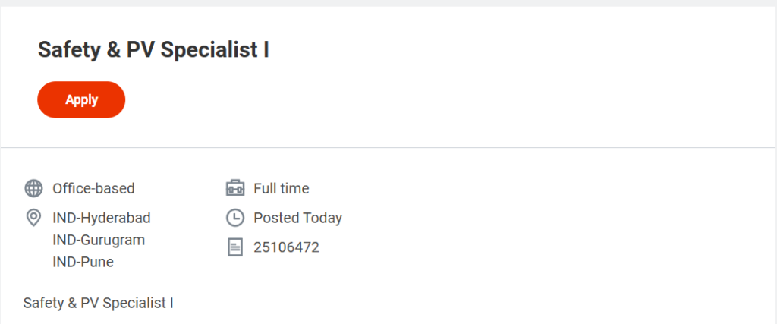Click the gray strip at page top
Screen dimensions: 777x324
[388, 3]
